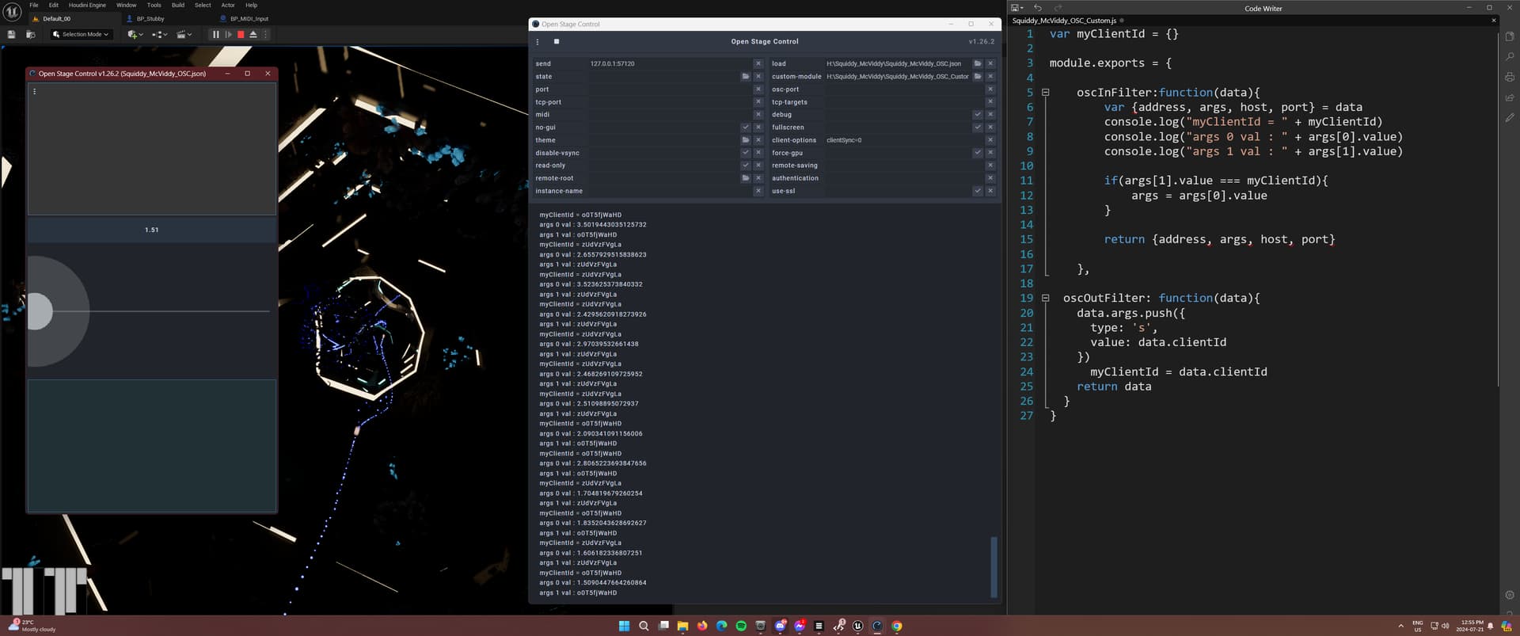
Task: Close the Squiddy_McViddy_OSC_Custom.js document
Action: [1494, 21]
